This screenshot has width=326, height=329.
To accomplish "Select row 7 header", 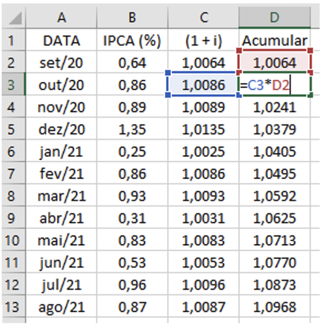I will pyautogui.click(x=14, y=173).
